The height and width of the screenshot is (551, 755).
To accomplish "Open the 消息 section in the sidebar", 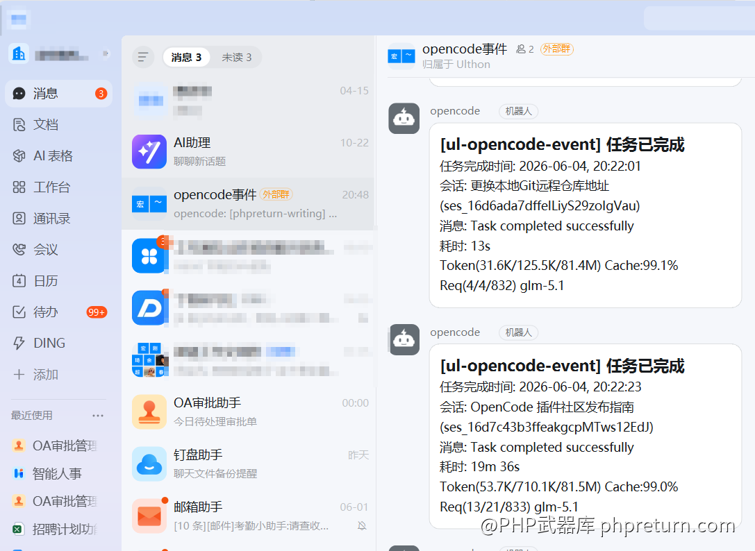I will 58,94.
